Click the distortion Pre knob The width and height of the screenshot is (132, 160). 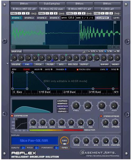click(x=102, y=106)
